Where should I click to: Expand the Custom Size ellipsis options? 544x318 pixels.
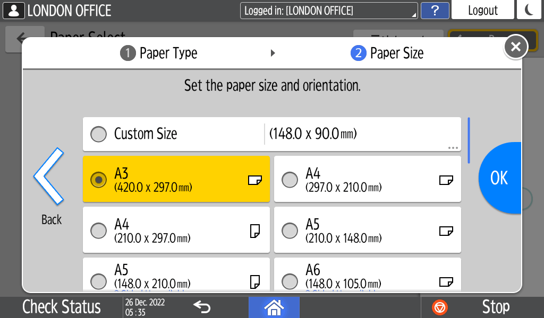coord(453,148)
